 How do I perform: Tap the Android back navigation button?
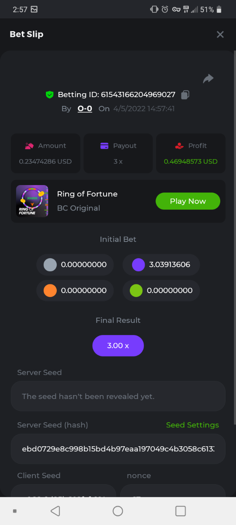coord(55,511)
